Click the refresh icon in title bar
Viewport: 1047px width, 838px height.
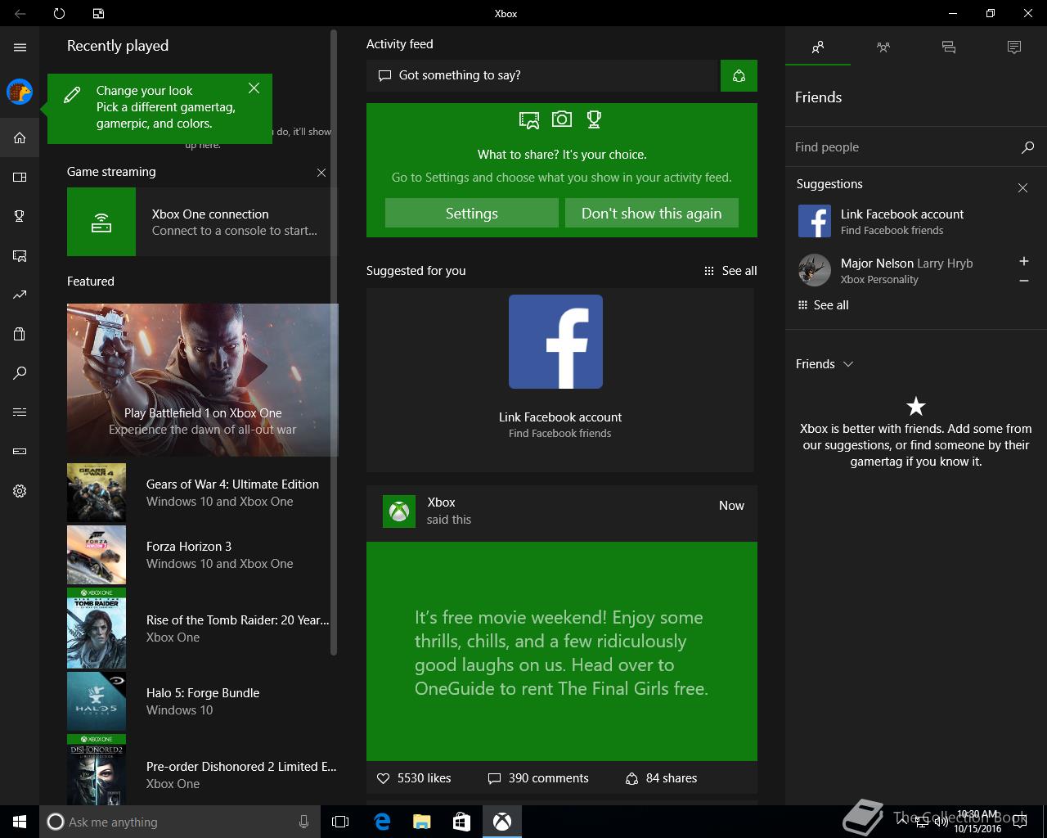59,13
